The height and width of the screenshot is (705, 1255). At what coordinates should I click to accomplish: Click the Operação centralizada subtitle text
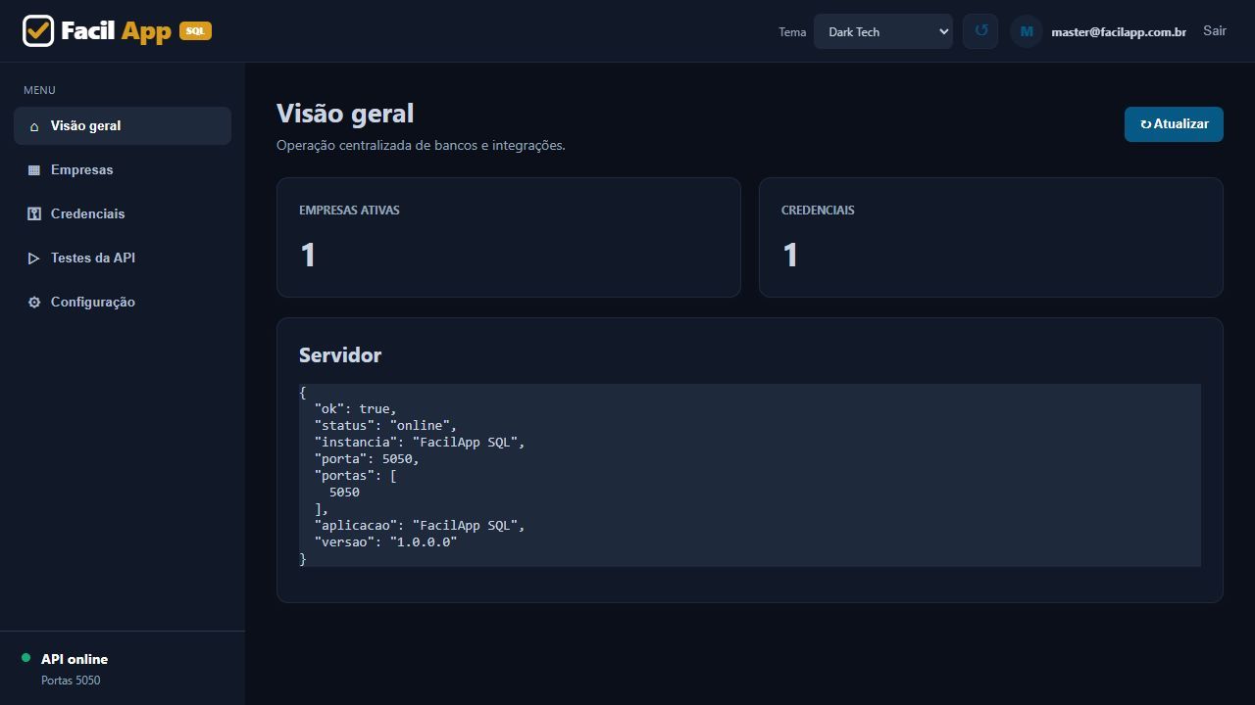tap(421, 145)
